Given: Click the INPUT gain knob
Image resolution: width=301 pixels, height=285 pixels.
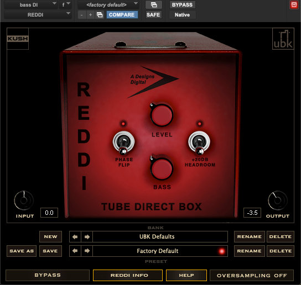Looking at the screenshot, I should [24, 200].
